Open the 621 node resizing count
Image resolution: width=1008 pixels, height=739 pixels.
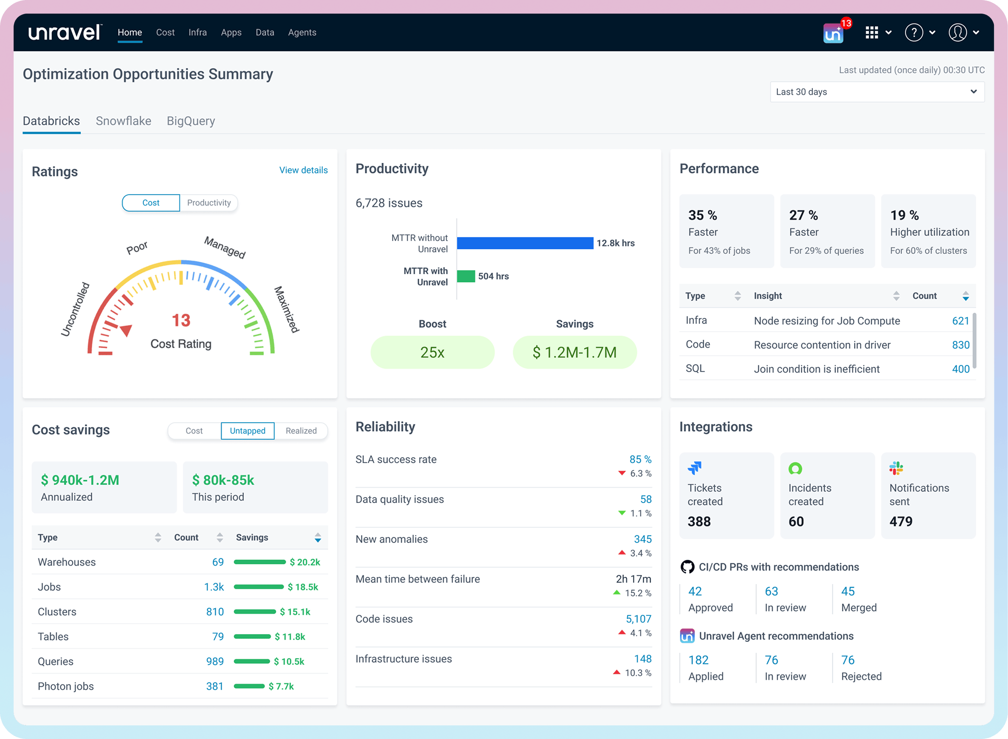[x=960, y=320]
